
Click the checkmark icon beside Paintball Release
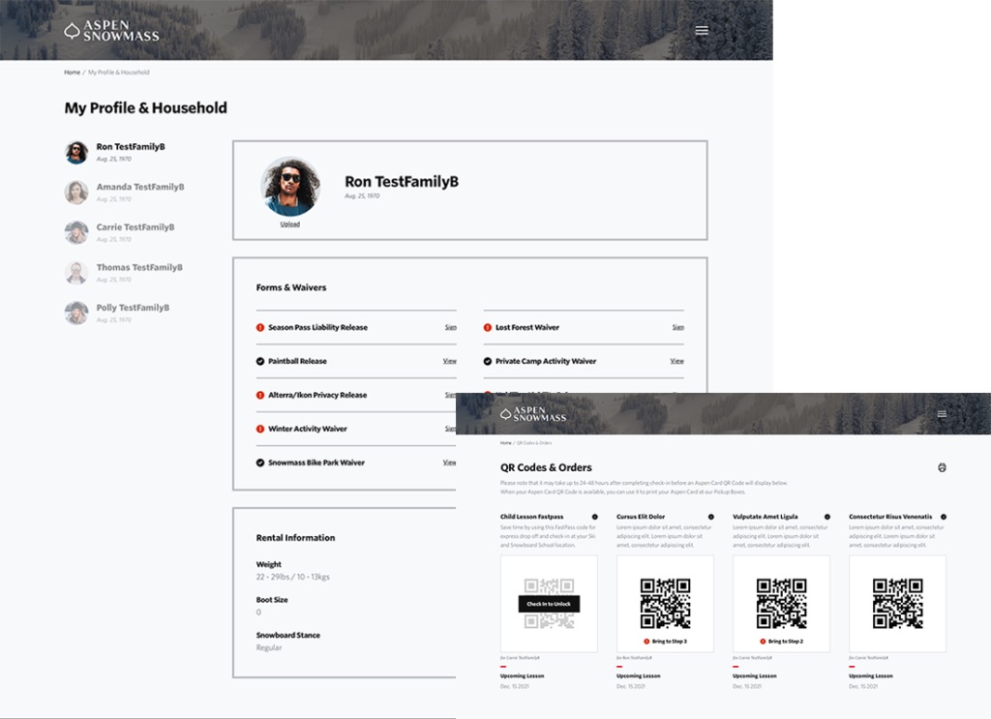260,362
